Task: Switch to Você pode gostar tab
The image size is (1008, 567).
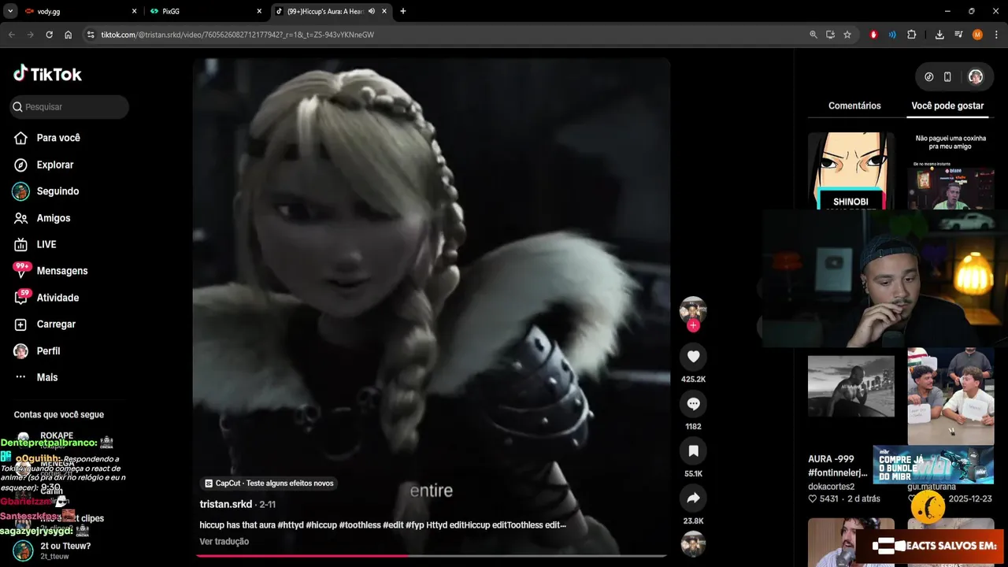Action: click(947, 106)
